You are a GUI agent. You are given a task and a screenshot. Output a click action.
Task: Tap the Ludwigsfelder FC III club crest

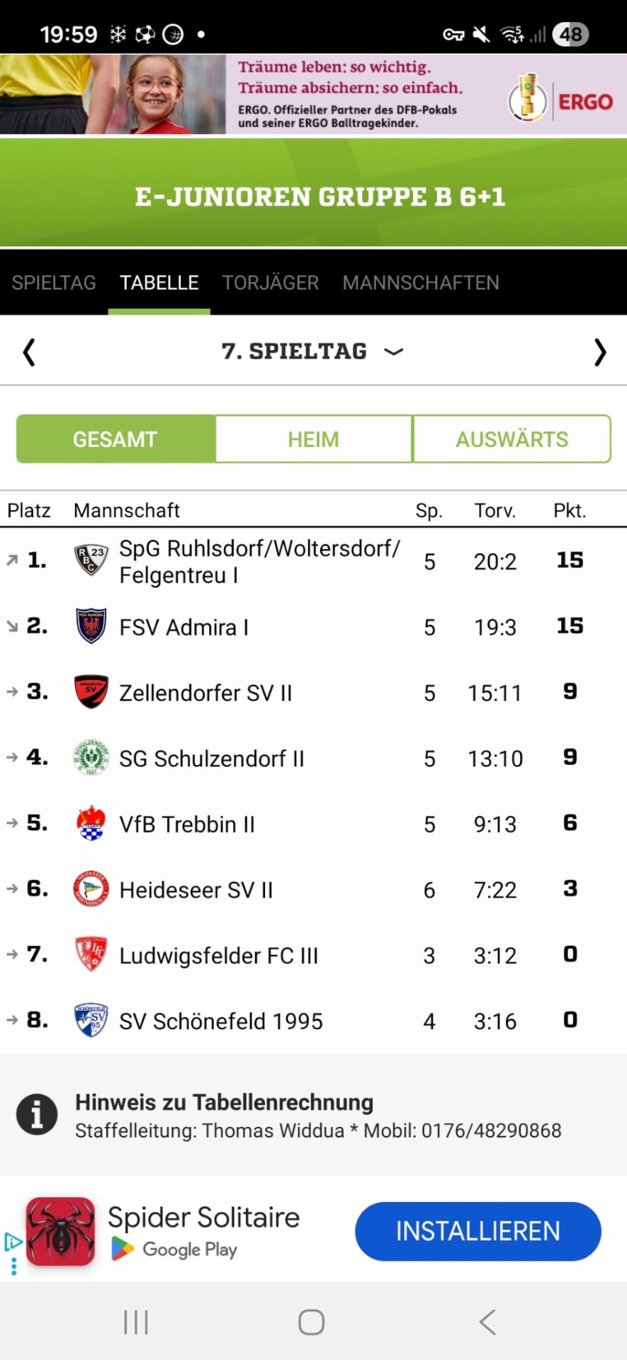pyautogui.click(x=91, y=955)
